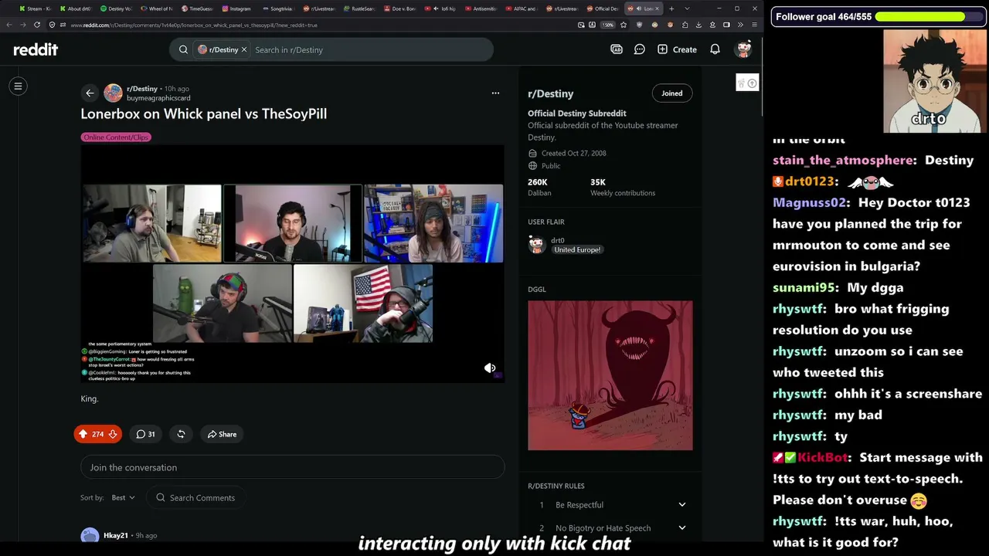Click the Create post button
Viewport: 989px width, 556px height.
[677, 49]
